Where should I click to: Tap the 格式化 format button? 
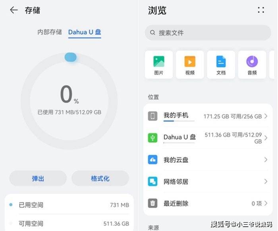[100, 179]
